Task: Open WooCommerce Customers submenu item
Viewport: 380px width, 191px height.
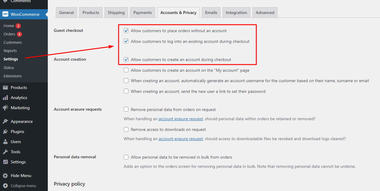Action: 13,43
